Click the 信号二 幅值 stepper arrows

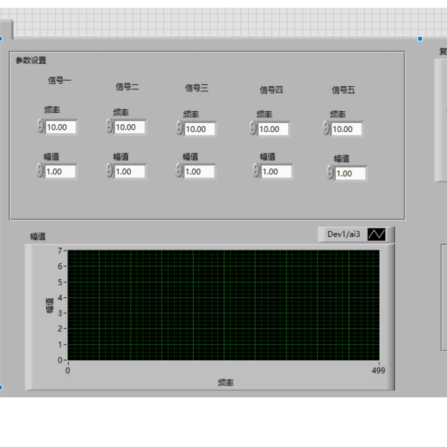109,170
